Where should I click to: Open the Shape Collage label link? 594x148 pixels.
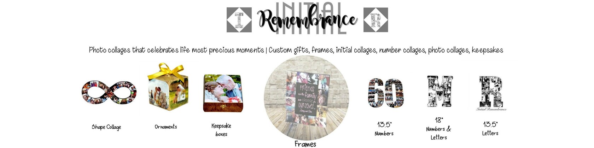[x=106, y=127]
